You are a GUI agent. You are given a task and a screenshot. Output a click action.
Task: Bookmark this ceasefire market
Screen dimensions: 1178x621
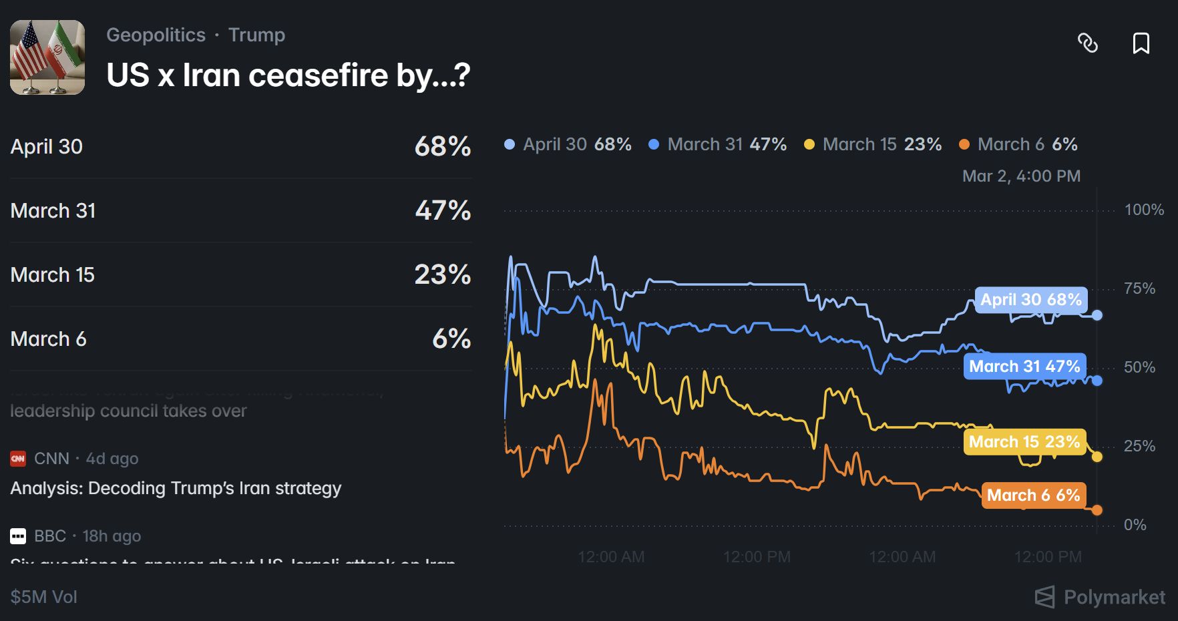click(1141, 43)
